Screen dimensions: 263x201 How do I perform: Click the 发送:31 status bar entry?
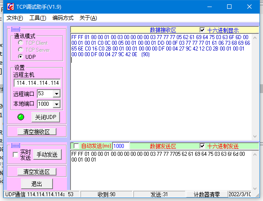[159, 194]
